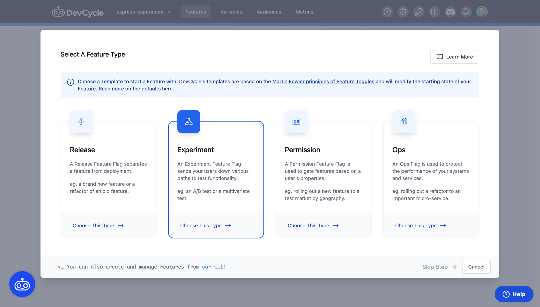
Task: Choose the Experiment feature type
Action: click(205, 225)
